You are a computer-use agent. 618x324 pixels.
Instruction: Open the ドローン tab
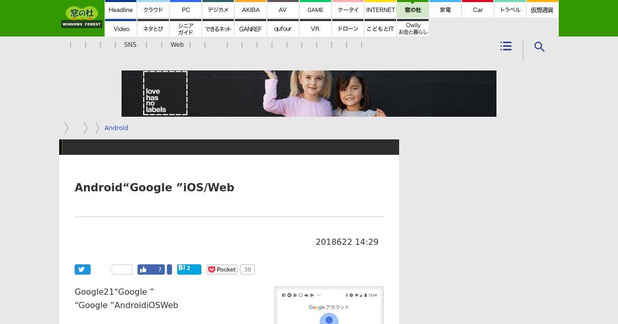coord(348,28)
